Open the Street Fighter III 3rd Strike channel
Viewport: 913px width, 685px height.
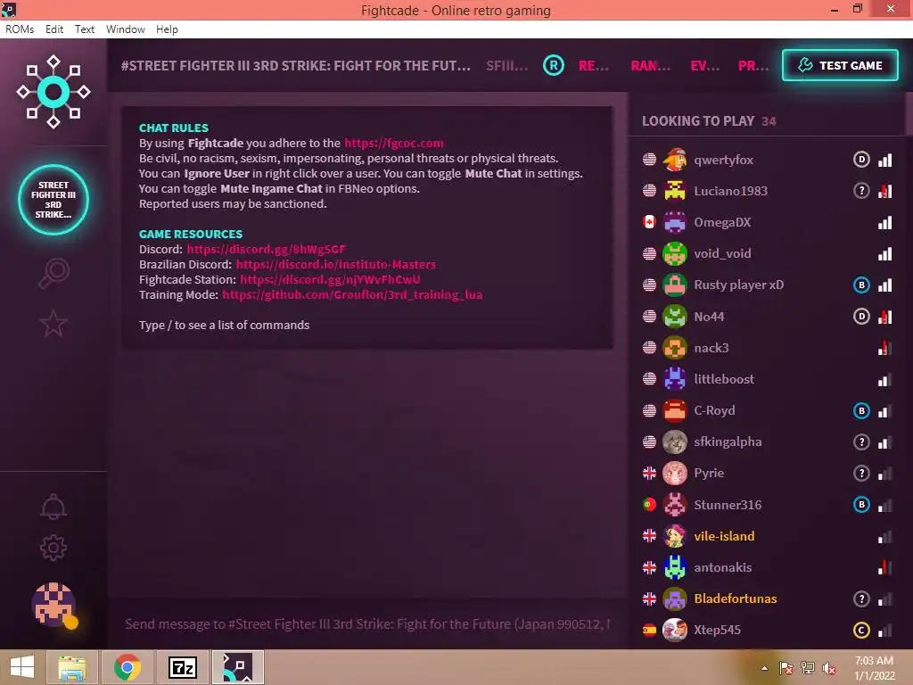53,199
